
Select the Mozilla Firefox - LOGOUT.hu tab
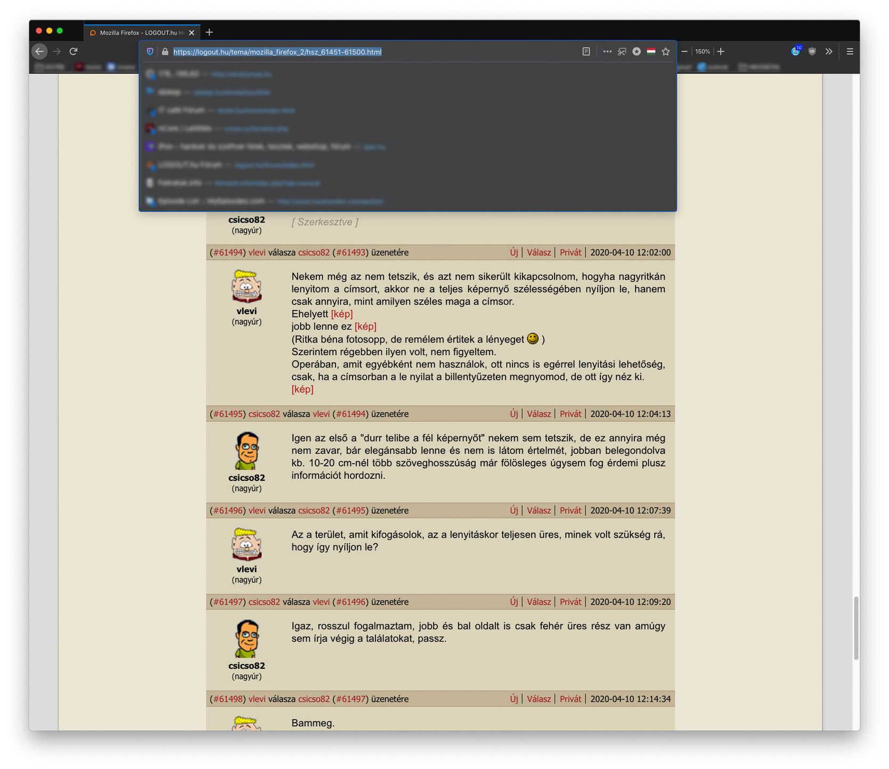click(x=142, y=32)
